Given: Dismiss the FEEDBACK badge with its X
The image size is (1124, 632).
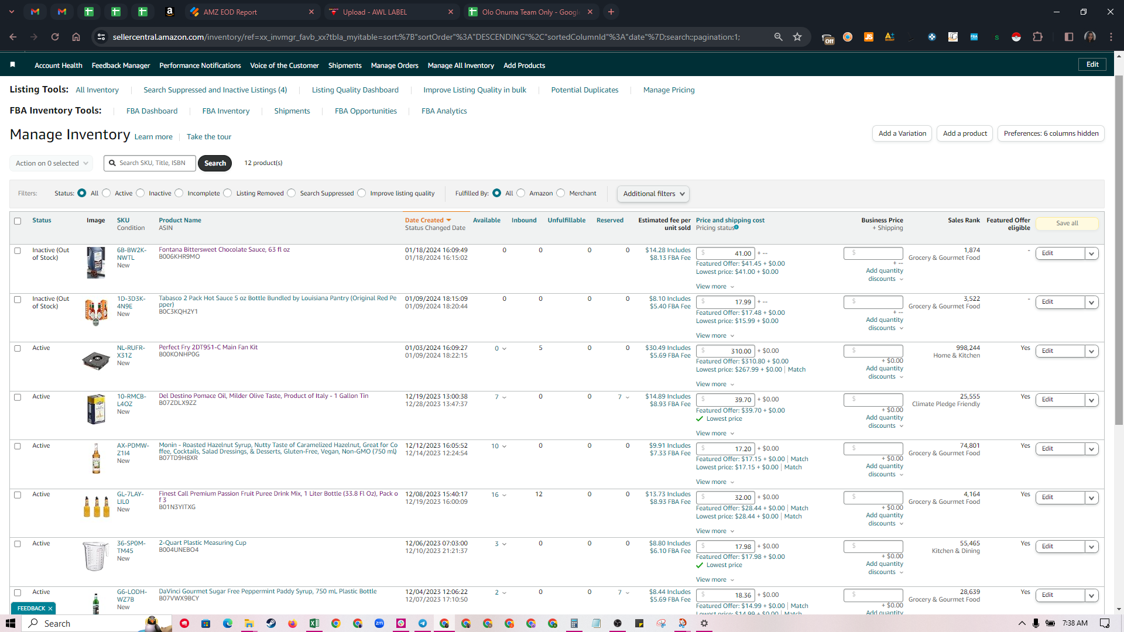Looking at the screenshot, I should tap(50, 609).
